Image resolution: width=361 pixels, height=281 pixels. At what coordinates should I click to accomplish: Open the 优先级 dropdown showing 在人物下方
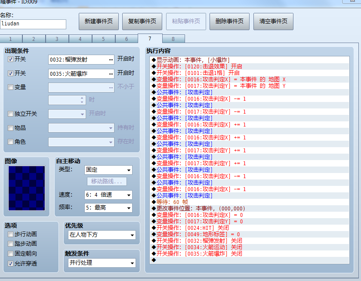102,235
